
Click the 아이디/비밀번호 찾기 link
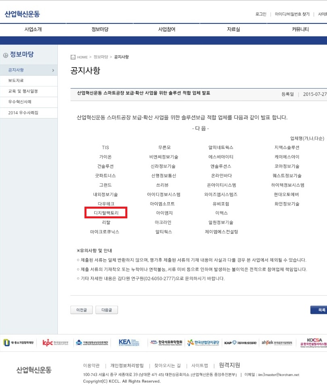292,14
